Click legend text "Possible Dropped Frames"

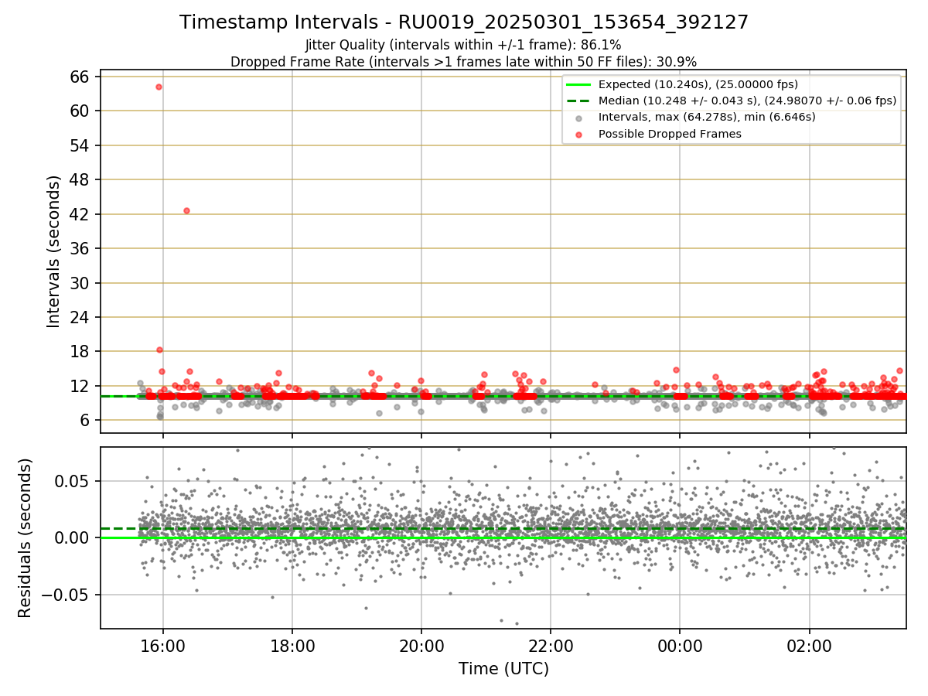coord(670,134)
